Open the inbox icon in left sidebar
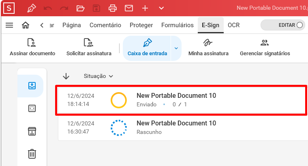Image resolution: width=308 pixels, height=166 pixels. pyautogui.click(x=32, y=86)
